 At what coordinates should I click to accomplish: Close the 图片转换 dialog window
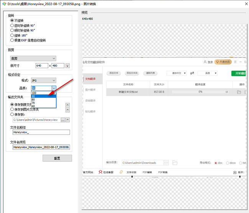point(246,4)
